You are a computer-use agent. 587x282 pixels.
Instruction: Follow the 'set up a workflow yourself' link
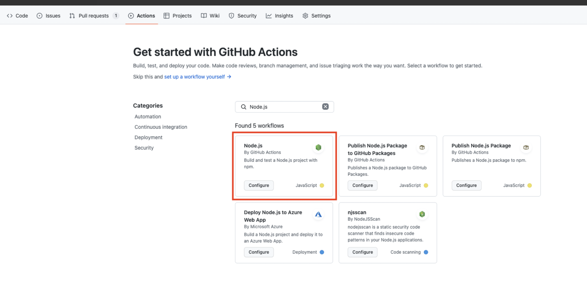(x=197, y=77)
